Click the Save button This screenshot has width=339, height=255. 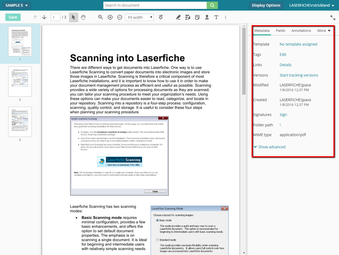click(x=13, y=17)
